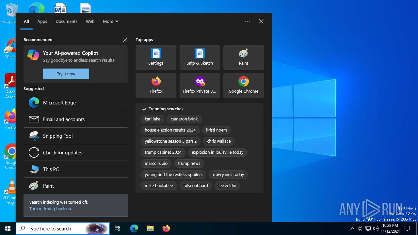418x235 pixels.
Task: Close the search panel
Action: click(261, 21)
